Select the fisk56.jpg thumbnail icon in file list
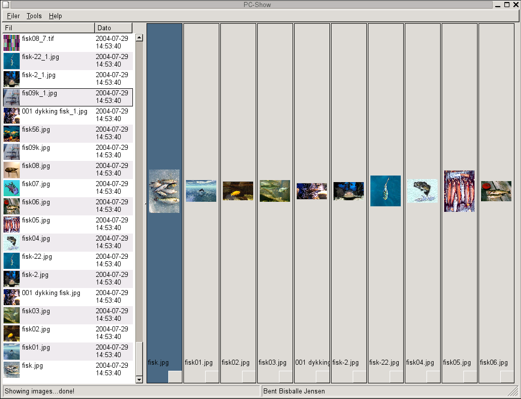Image resolution: width=521 pixels, height=399 pixels. pyautogui.click(x=12, y=134)
